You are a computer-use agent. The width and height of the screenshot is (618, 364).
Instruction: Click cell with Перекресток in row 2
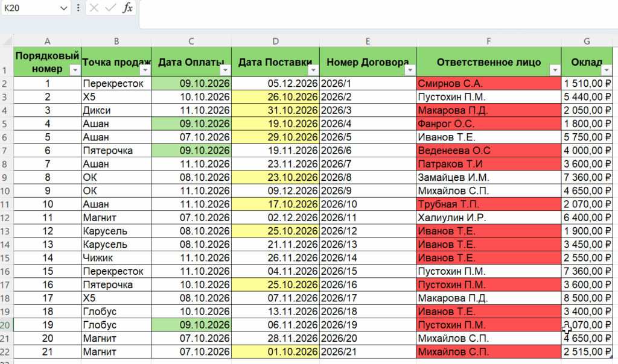coord(116,83)
